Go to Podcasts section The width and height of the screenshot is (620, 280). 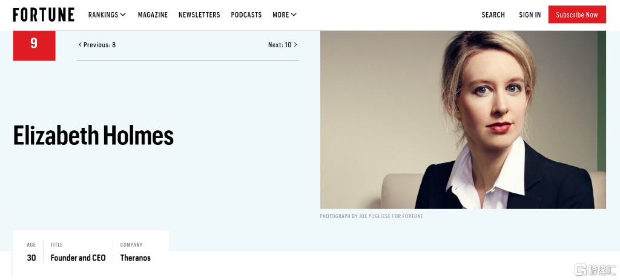[246, 15]
